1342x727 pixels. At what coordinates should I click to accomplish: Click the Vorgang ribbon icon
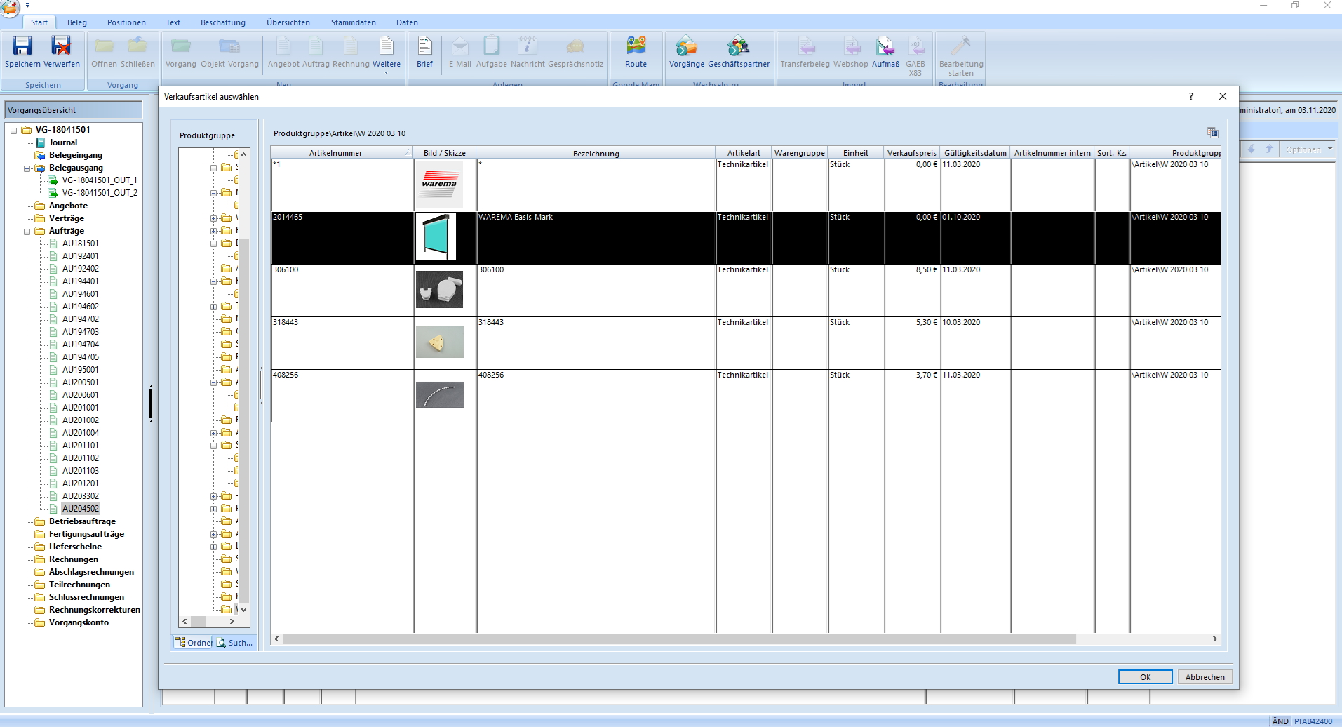(181, 46)
